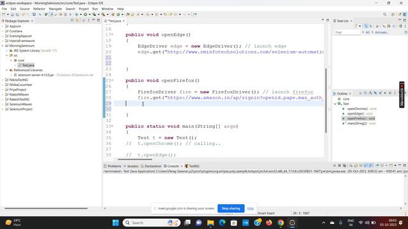Screen dimensions: 408x229
Task: Click Remove All Terminated Launches in Console
Action: tap(344, 165)
